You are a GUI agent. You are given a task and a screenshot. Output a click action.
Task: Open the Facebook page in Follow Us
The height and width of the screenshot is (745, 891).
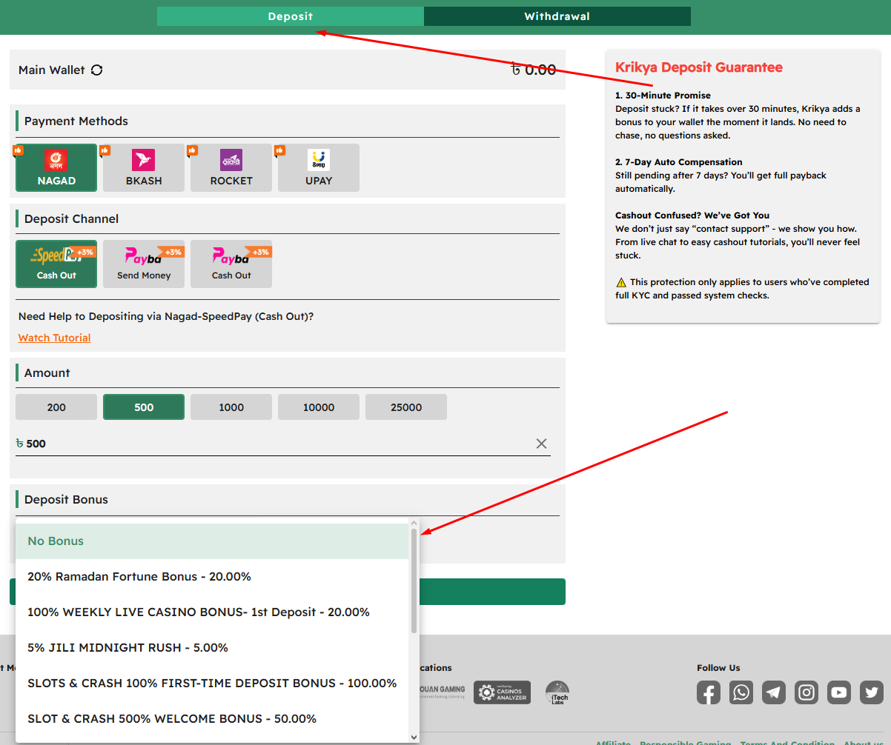[x=709, y=692]
